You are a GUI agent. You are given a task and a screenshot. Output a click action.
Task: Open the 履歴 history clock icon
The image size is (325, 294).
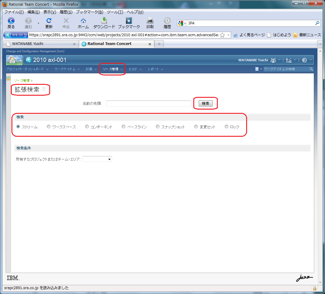click(167, 21)
